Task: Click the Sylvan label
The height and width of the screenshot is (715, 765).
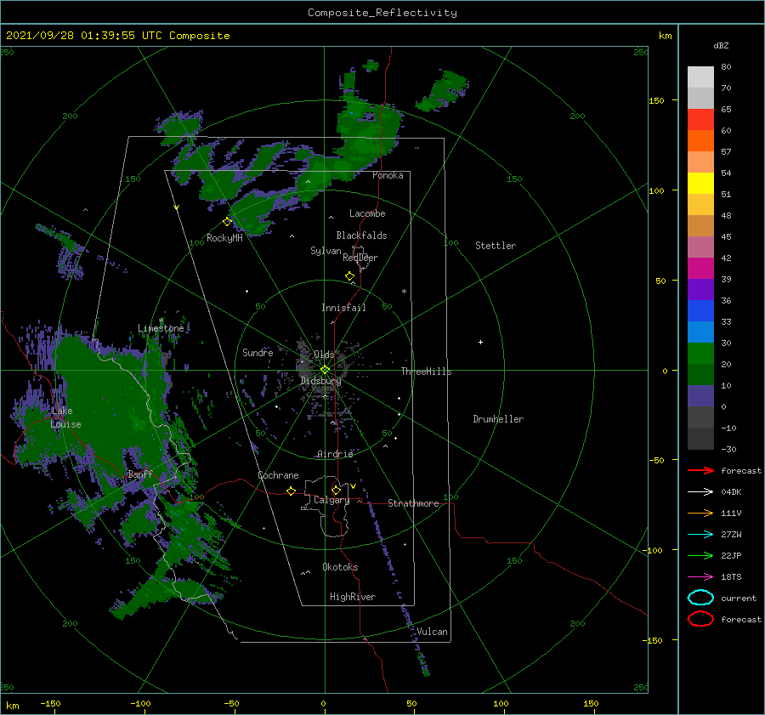Action: click(x=326, y=251)
